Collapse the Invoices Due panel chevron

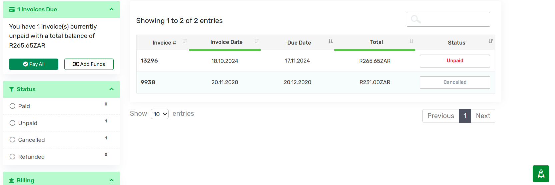[112, 9]
